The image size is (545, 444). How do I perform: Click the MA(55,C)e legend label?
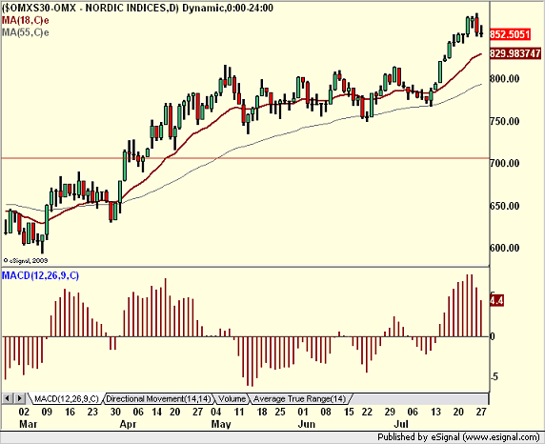26,32
